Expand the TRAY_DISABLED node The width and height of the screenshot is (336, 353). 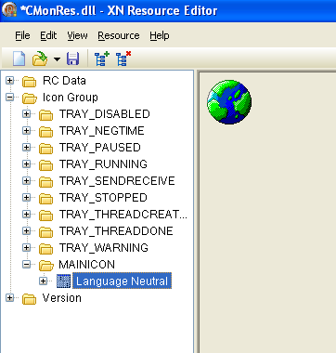pos(27,114)
